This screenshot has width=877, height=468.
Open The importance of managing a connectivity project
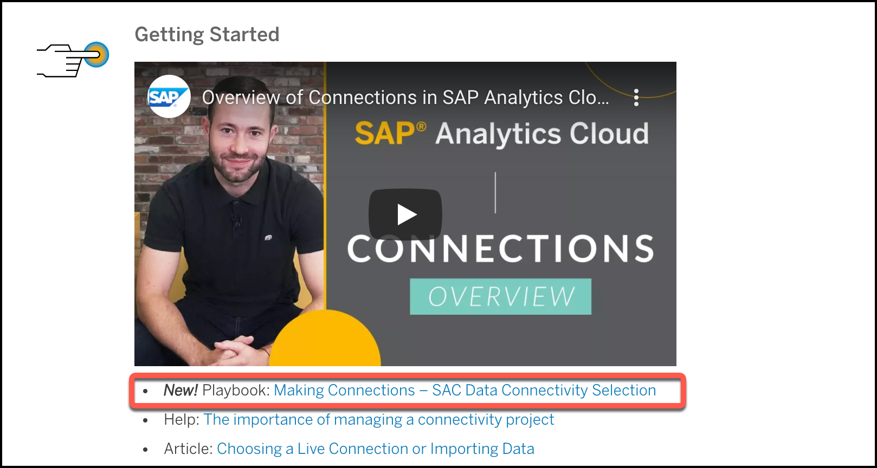(x=379, y=419)
